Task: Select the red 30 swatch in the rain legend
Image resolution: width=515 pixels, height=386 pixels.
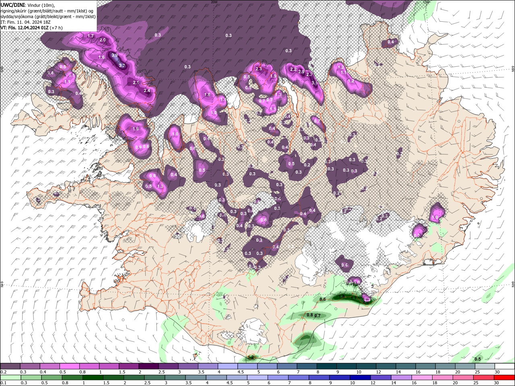Action: click(x=504, y=378)
